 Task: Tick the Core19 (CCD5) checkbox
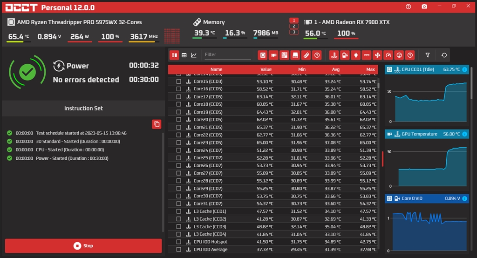click(178, 112)
